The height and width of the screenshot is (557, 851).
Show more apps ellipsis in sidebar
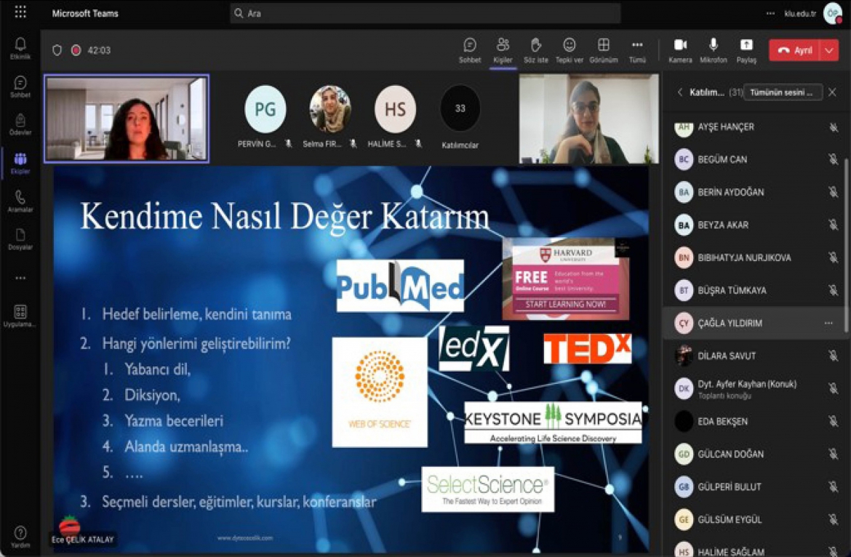20,278
